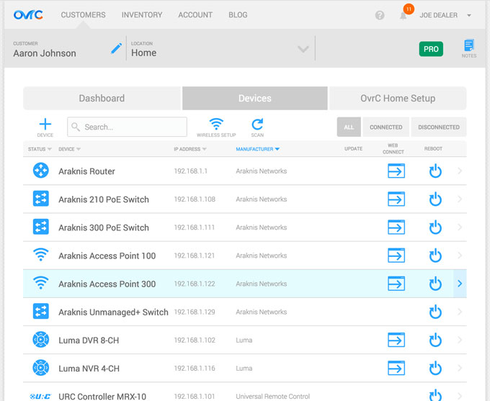Reboot Araknis Access Point 100
Image resolution: width=490 pixels, height=401 pixels.
(435, 256)
